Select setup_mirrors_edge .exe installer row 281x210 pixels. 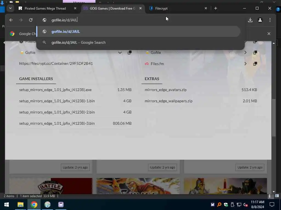click(75, 90)
